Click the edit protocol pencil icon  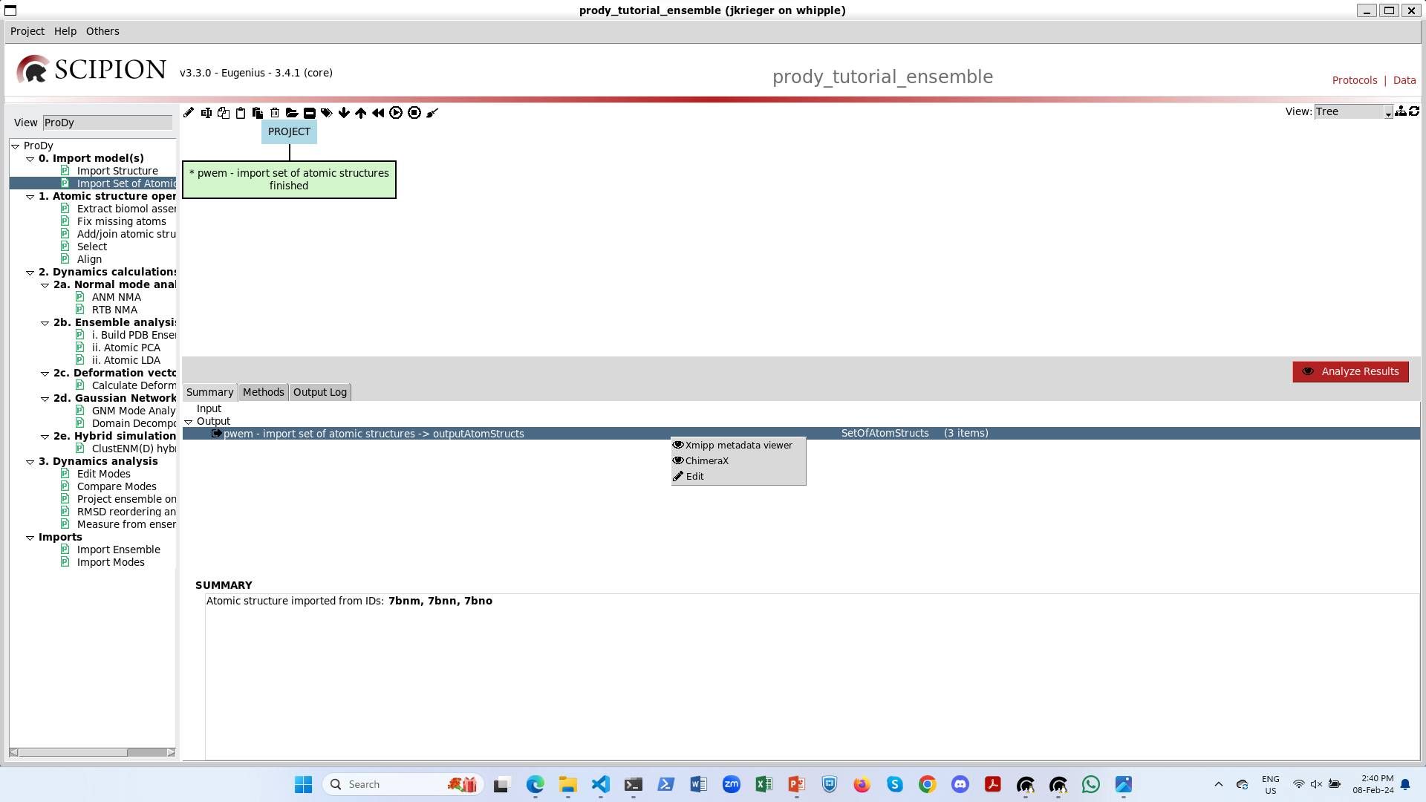coord(189,113)
